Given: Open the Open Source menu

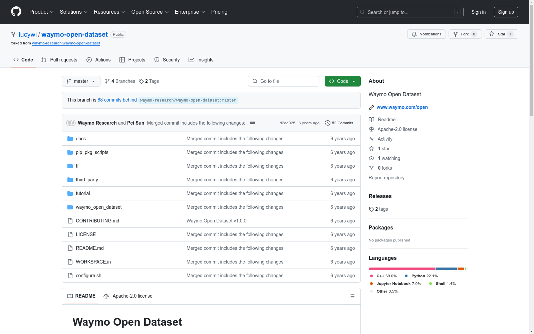Looking at the screenshot, I should point(150,12).
